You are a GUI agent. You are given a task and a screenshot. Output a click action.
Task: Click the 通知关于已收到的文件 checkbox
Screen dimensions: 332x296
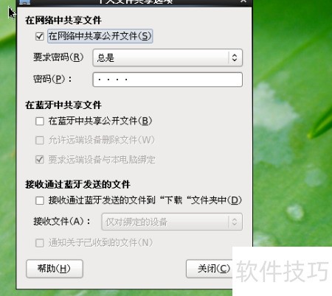click(x=40, y=243)
